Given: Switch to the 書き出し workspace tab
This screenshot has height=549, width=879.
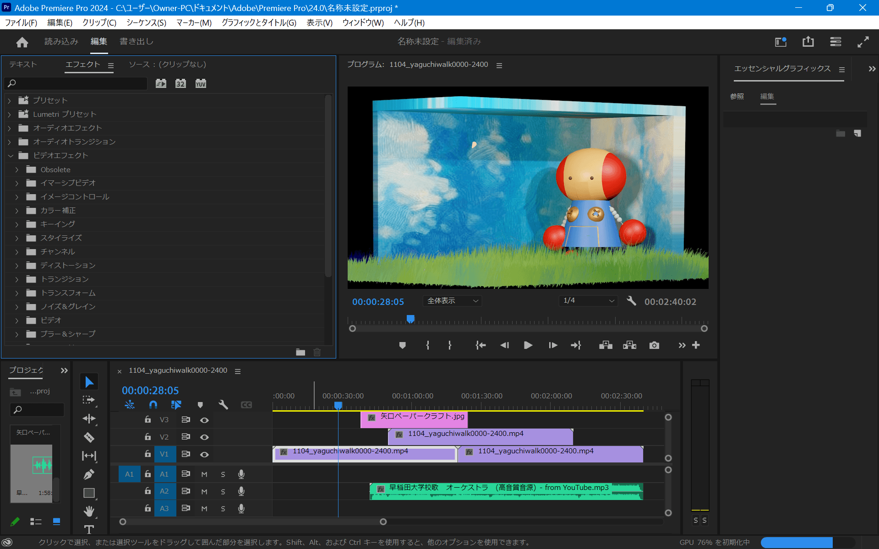Looking at the screenshot, I should click(x=136, y=42).
